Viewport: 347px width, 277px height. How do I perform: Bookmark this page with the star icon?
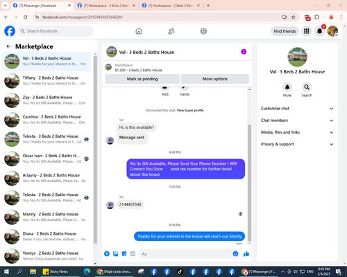294,17
